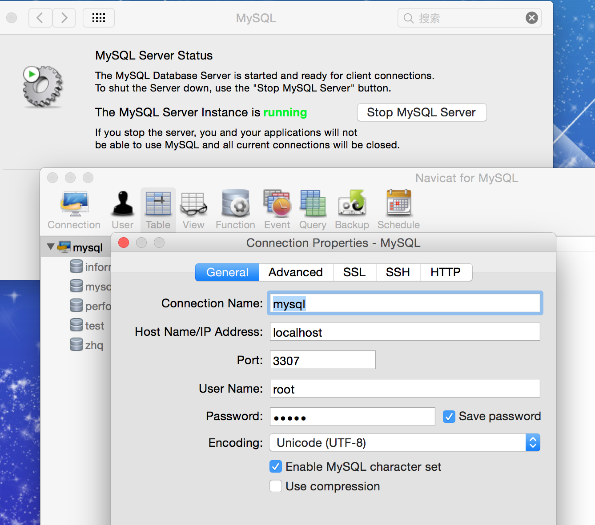
Task: Click the magnifier icon in search field
Action: (x=408, y=18)
